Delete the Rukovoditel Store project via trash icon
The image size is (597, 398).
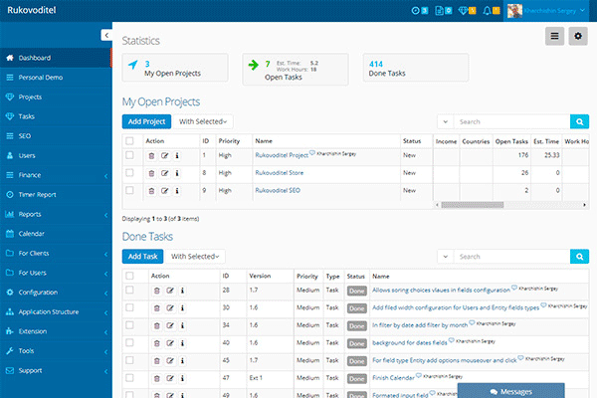152,172
